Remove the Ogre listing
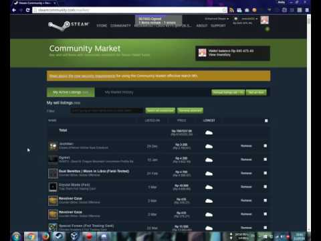The height and width of the screenshot is (241, 321). (x=246, y=159)
